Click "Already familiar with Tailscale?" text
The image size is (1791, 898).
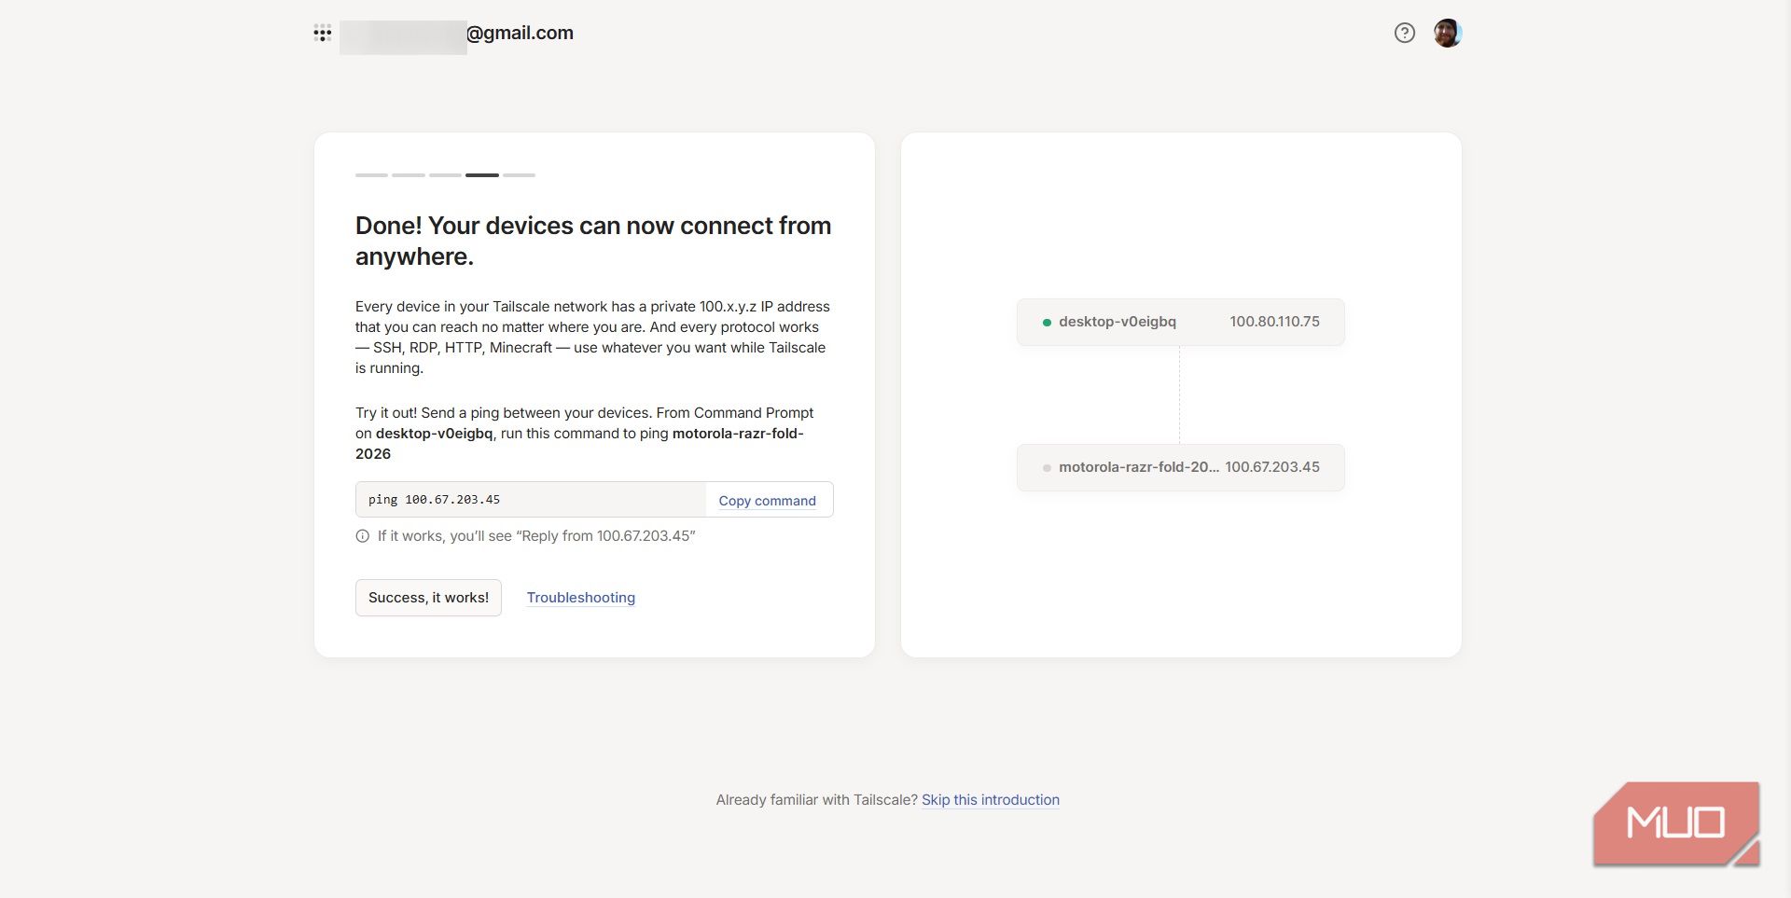(x=817, y=800)
